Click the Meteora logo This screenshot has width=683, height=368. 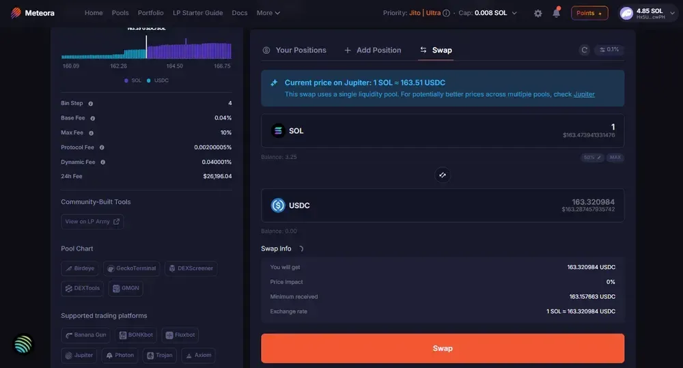click(x=33, y=13)
